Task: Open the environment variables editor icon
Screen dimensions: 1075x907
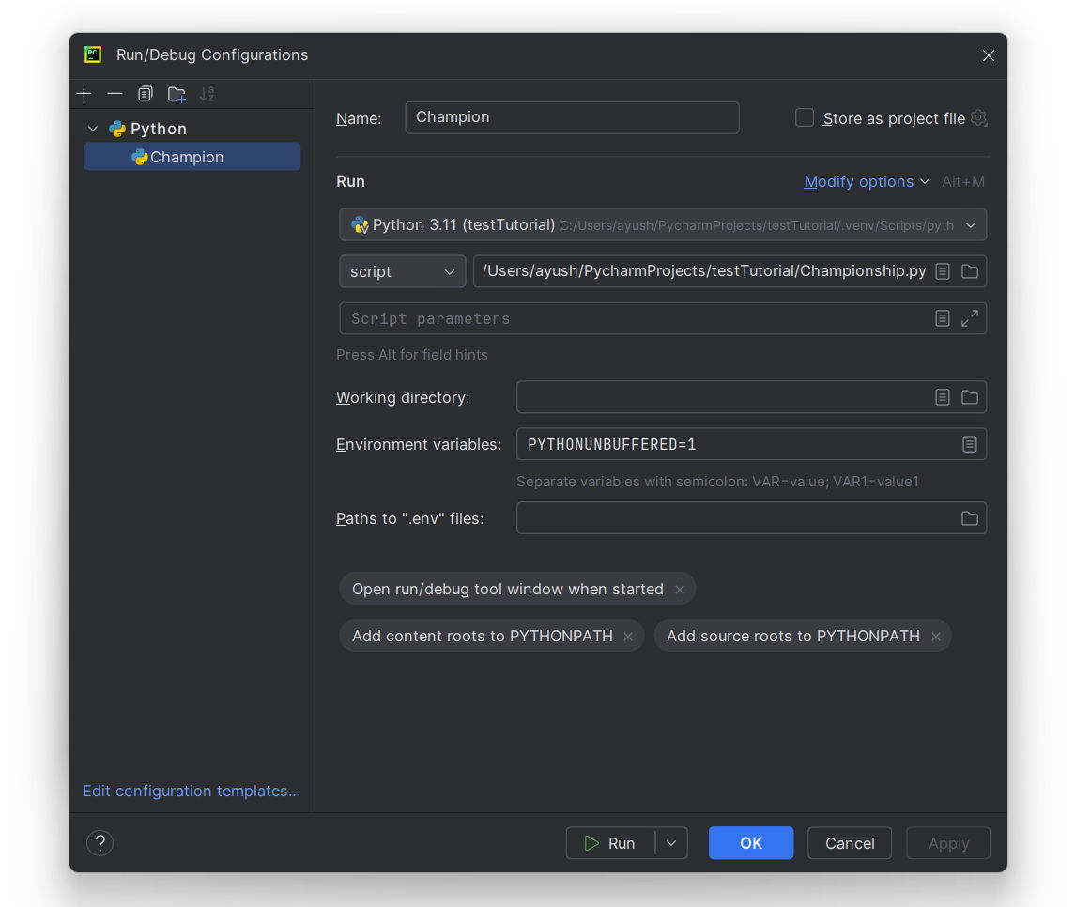Action: [970, 444]
